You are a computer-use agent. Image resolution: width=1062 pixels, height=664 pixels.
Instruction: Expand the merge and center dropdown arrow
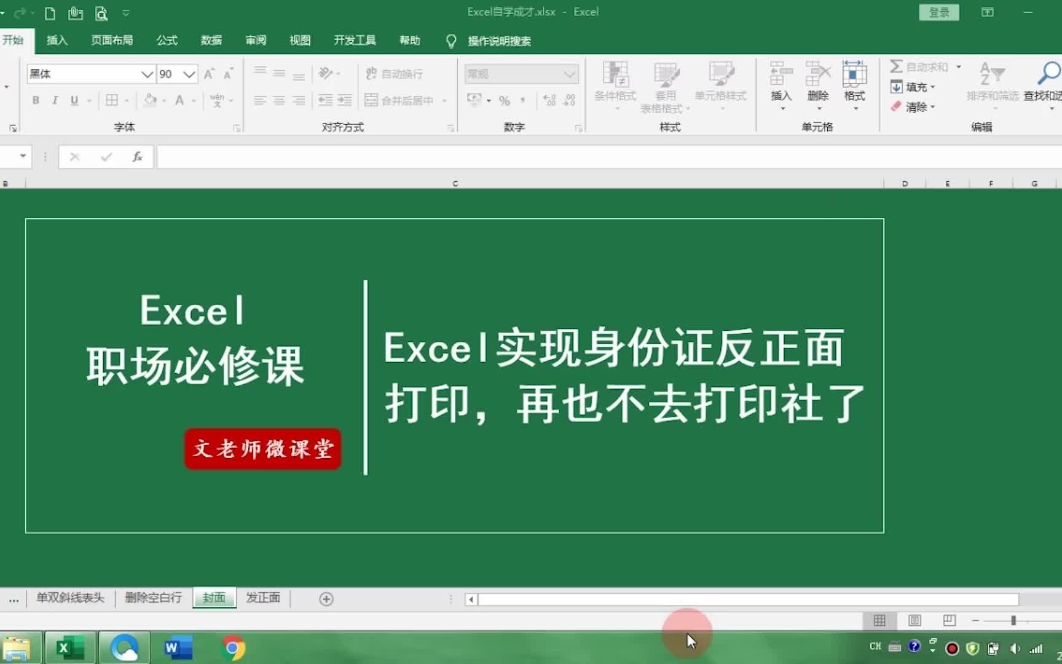(444, 101)
